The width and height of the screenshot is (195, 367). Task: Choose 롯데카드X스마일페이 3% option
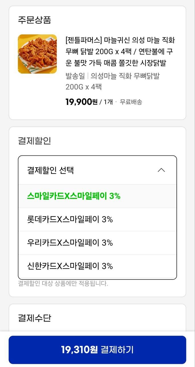pos(70,220)
